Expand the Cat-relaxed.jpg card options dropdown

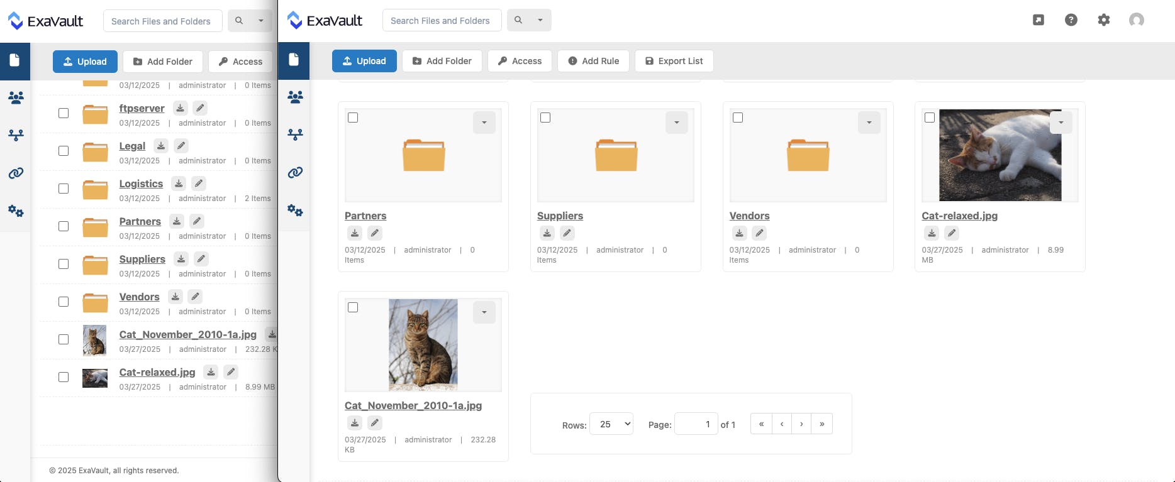pos(1061,123)
